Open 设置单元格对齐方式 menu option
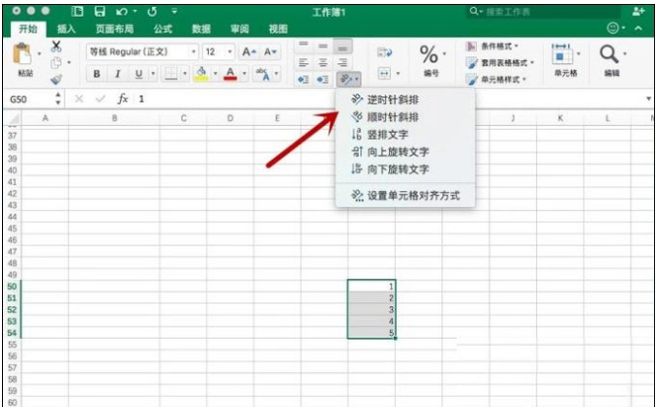656x407 pixels. click(405, 195)
